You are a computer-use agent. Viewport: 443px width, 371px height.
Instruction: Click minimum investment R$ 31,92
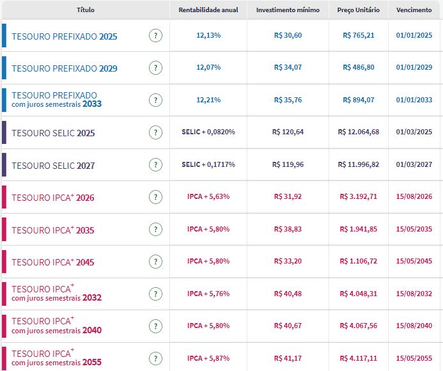288,196
